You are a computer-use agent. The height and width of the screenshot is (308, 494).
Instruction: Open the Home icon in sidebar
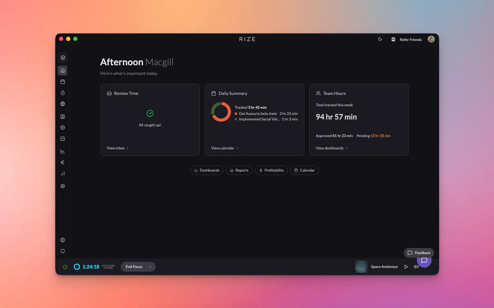[x=63, y=71]
